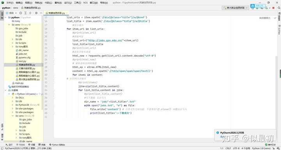Switch the Python 3.8 (venv) interpreter
This screenshot has height=150, width=281.
click(261, 148)
